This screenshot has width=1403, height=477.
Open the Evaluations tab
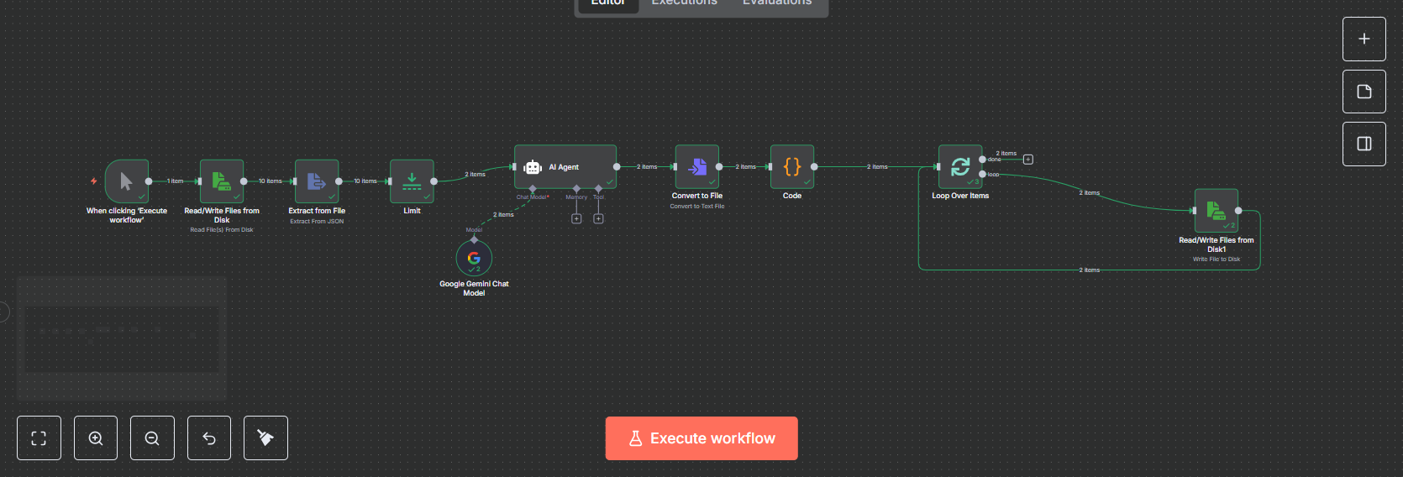point(776,4)
